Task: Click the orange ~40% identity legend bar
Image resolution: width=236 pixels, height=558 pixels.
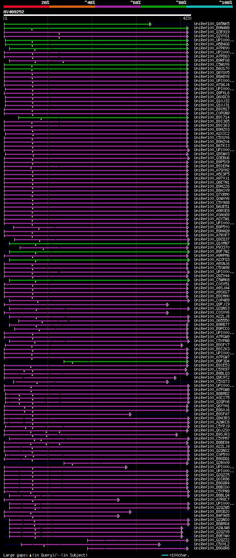Action: click(x=72, y=7)
